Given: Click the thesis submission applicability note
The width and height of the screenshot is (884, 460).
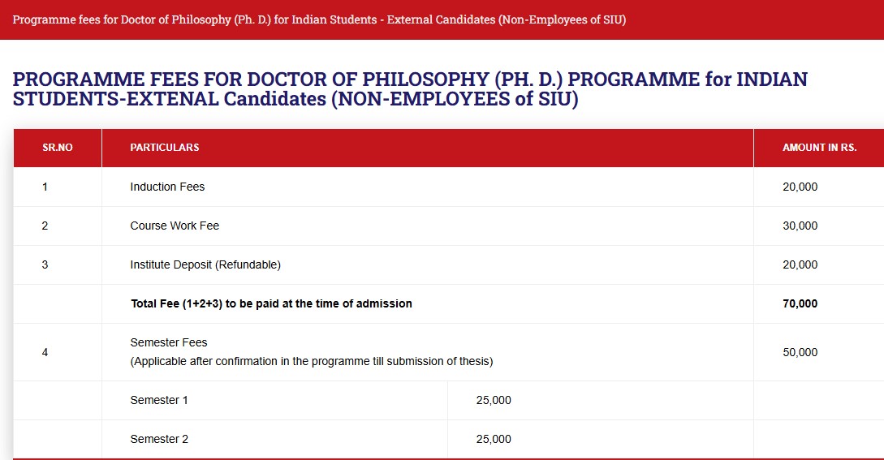Looking at the screenshot, I should [312, 361].
